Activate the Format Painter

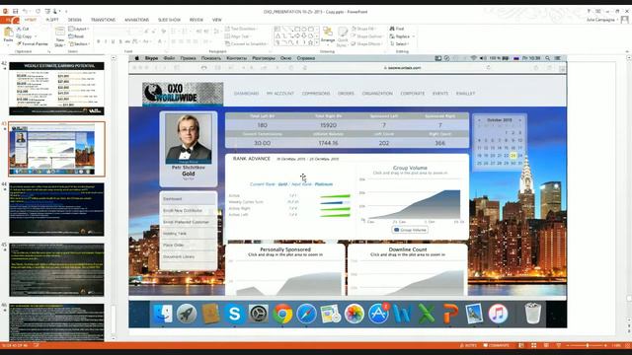click(33, 43)
